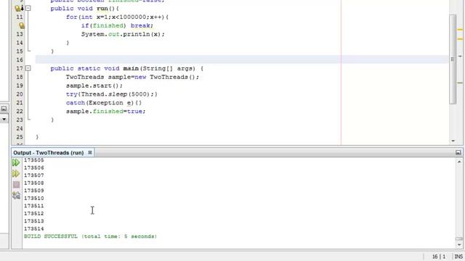Viewport: 465px width, 261px height.
Task: Click the top yellow warning mark in error stripe
Action: point(460,30)
